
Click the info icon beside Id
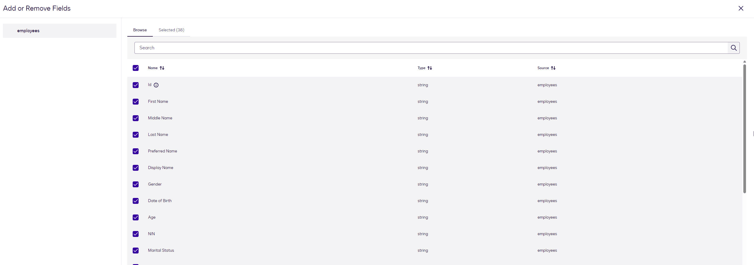click(x=156, y=85)
